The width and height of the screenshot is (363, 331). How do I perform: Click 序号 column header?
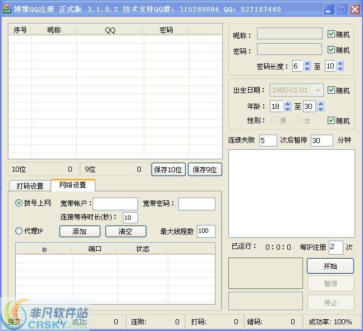tap(20, 30)
